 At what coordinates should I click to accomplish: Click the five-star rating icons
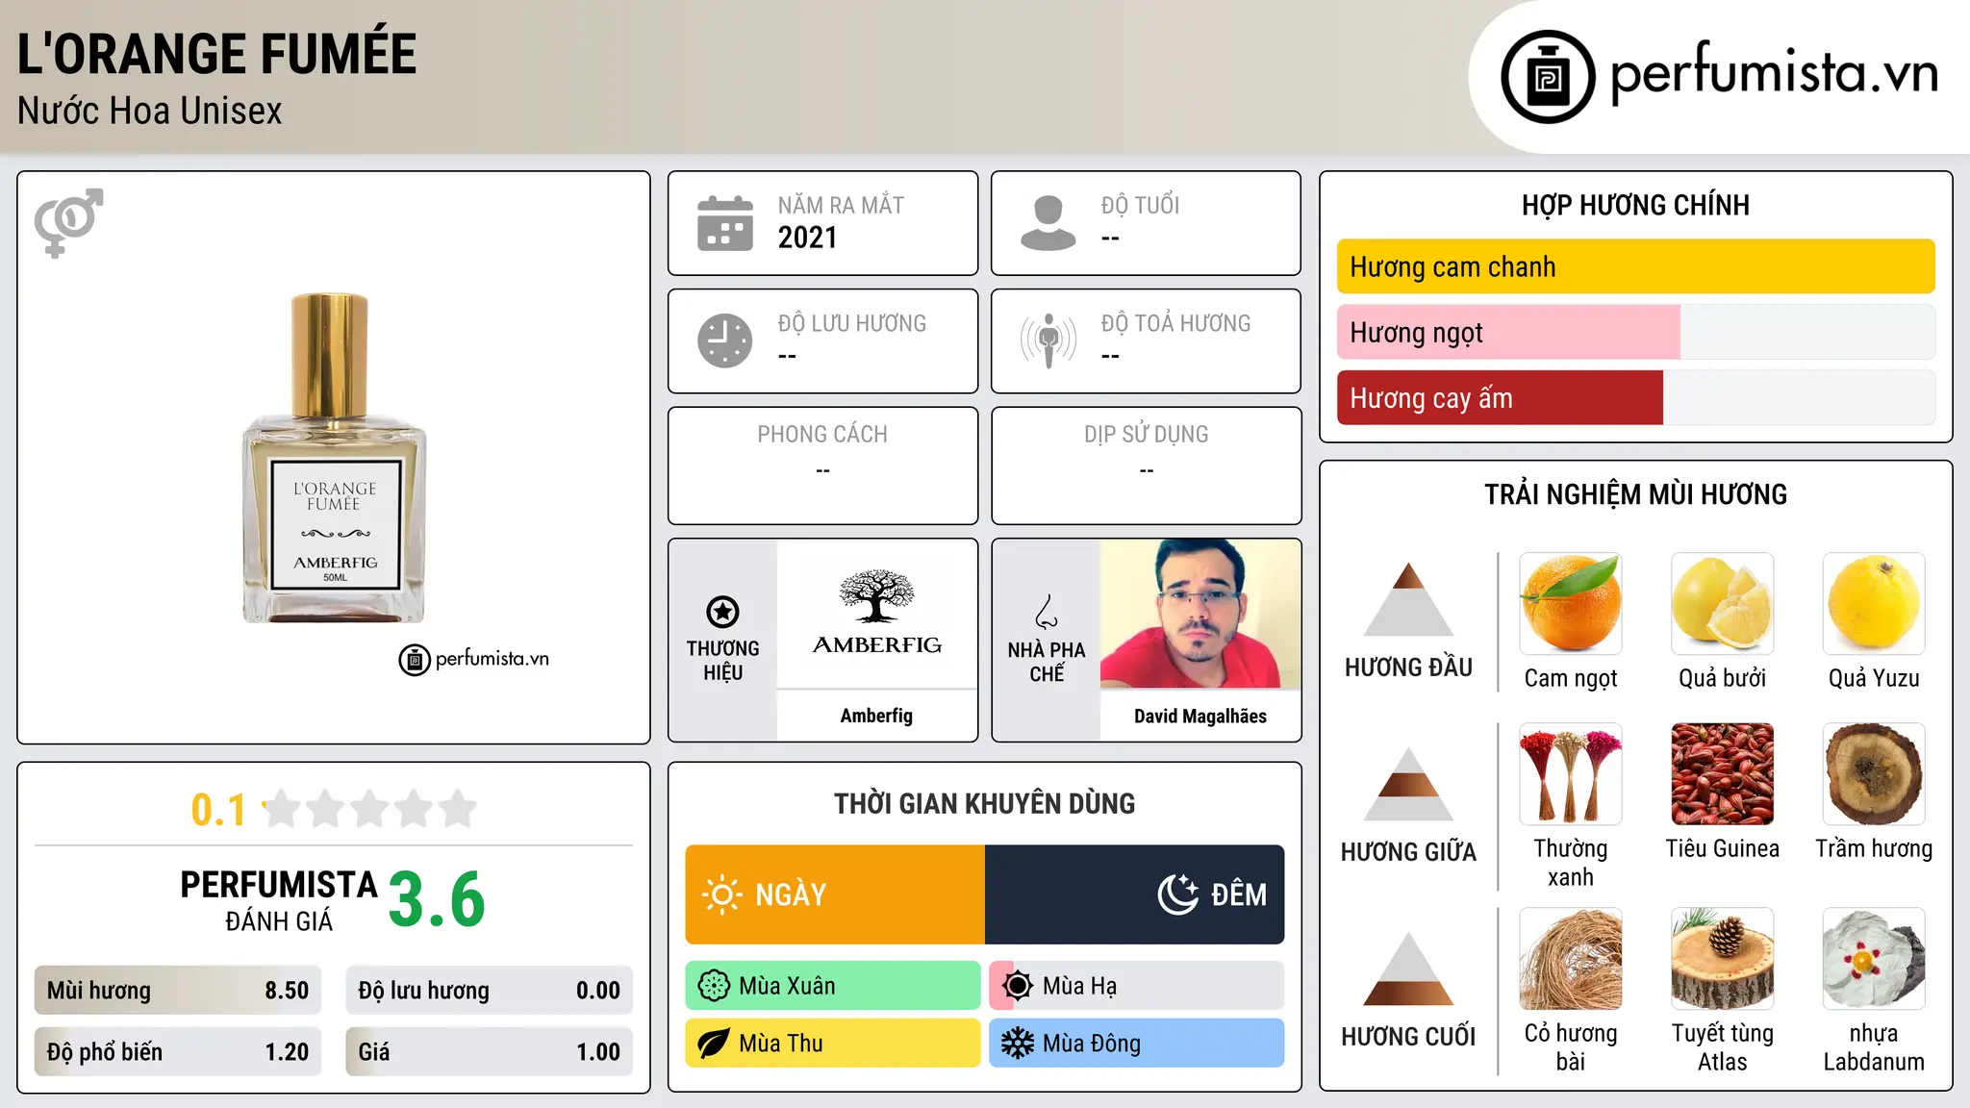pos(369,809)
